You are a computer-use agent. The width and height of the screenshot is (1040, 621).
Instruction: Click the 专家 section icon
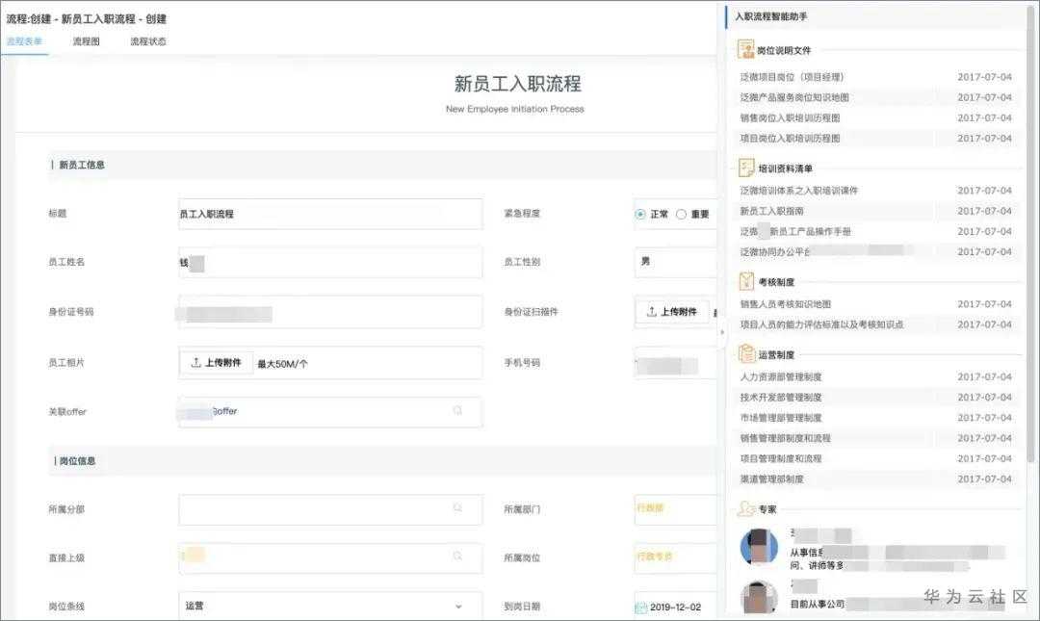coord(747,509)
